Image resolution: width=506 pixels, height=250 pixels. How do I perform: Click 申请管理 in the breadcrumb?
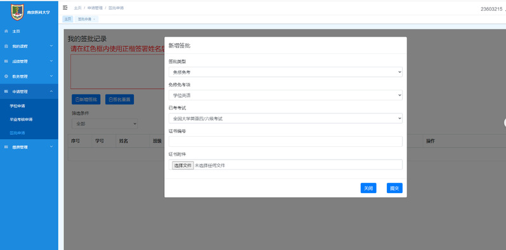click(x=95, y=8)
